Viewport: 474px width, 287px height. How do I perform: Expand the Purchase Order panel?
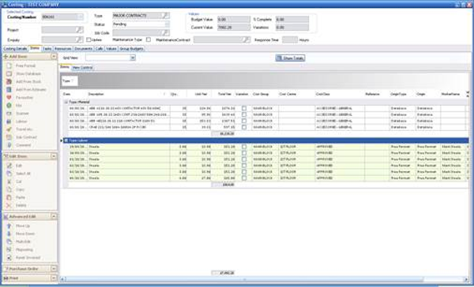pos(54,269)
